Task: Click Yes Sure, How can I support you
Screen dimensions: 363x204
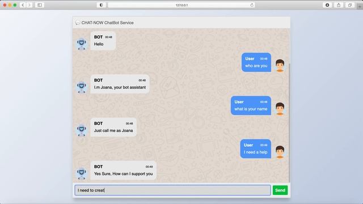Action: (x=124, y=174)
